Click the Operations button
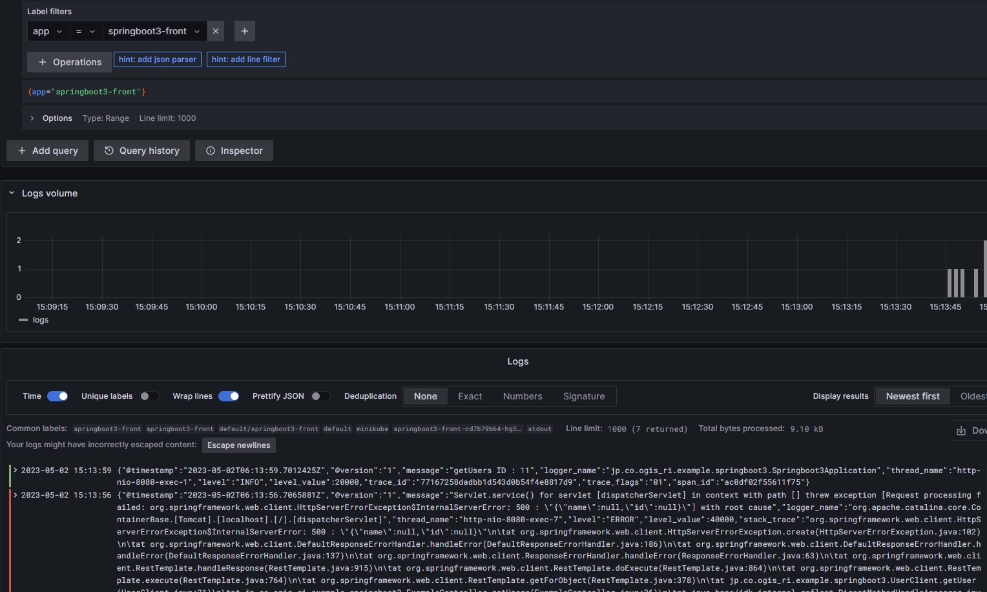The image size is (987, 592). pos(70,62)
